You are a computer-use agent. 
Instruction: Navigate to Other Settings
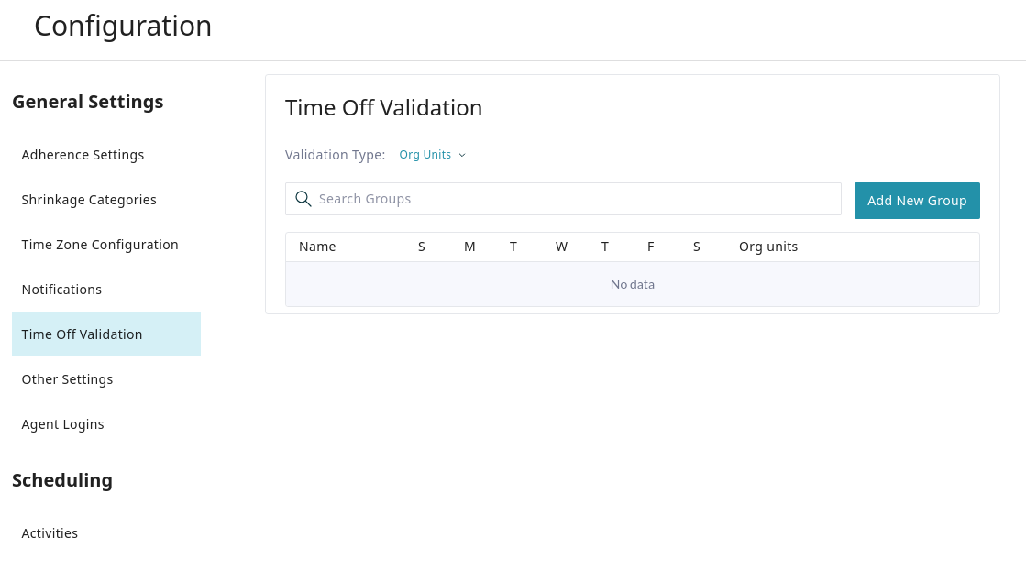point(67,379)
